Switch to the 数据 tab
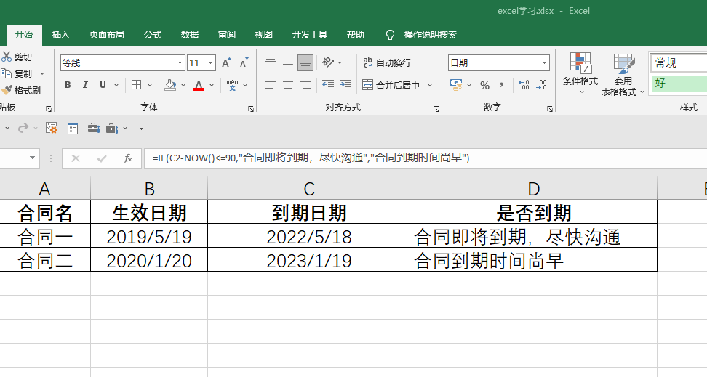Screen dimensions: 707x377 (x=190, y=35)
